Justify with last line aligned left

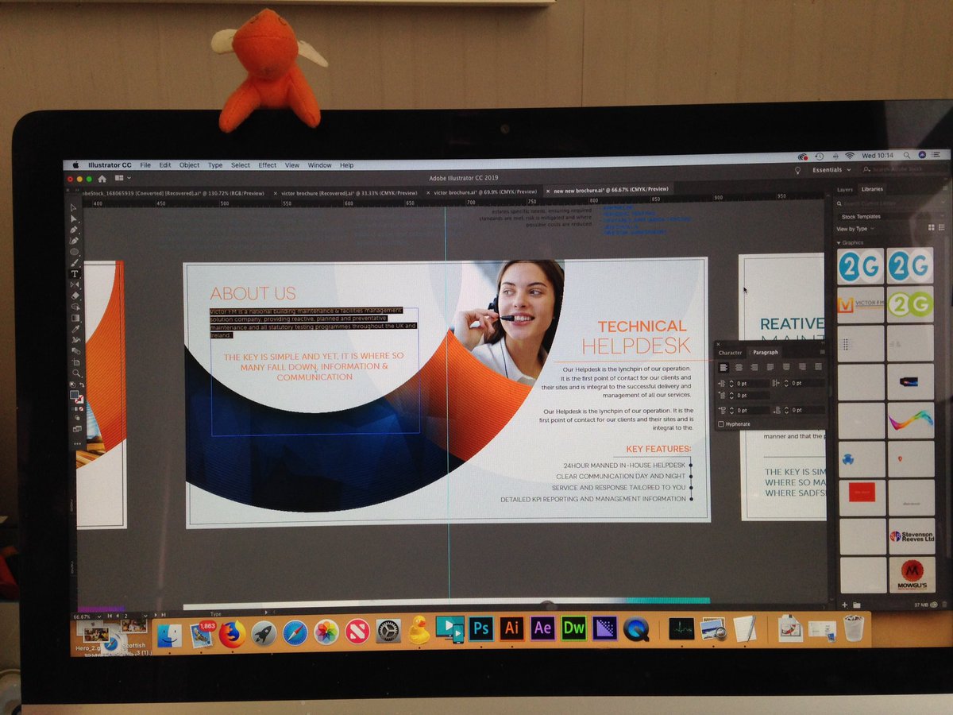click(772, 367)
